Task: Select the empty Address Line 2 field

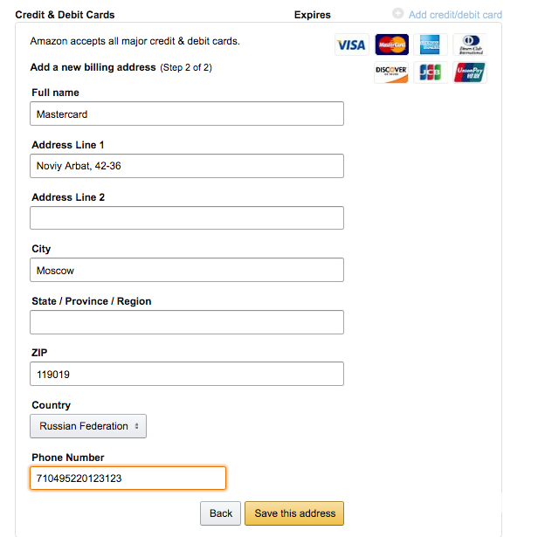Action: [187, 218]
